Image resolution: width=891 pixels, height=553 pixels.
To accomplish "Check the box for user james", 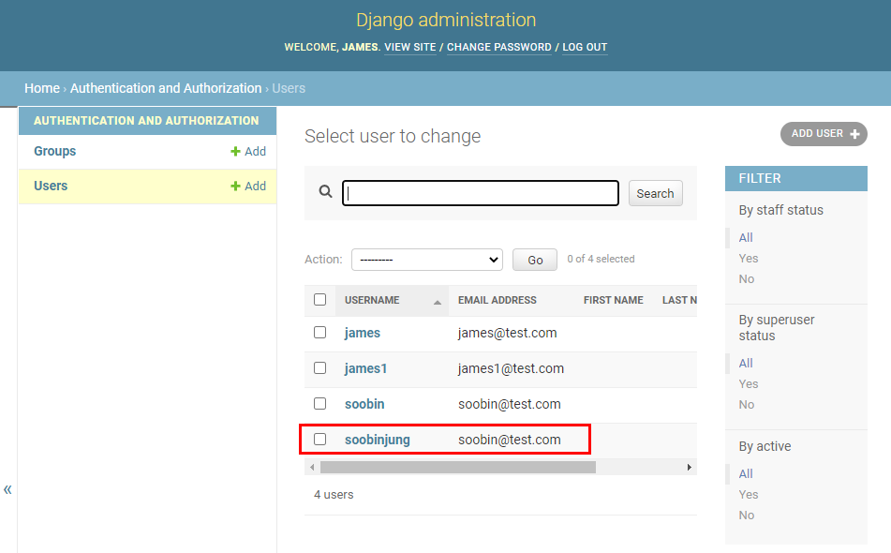I will pyautogui.click(x=319, y=332).
